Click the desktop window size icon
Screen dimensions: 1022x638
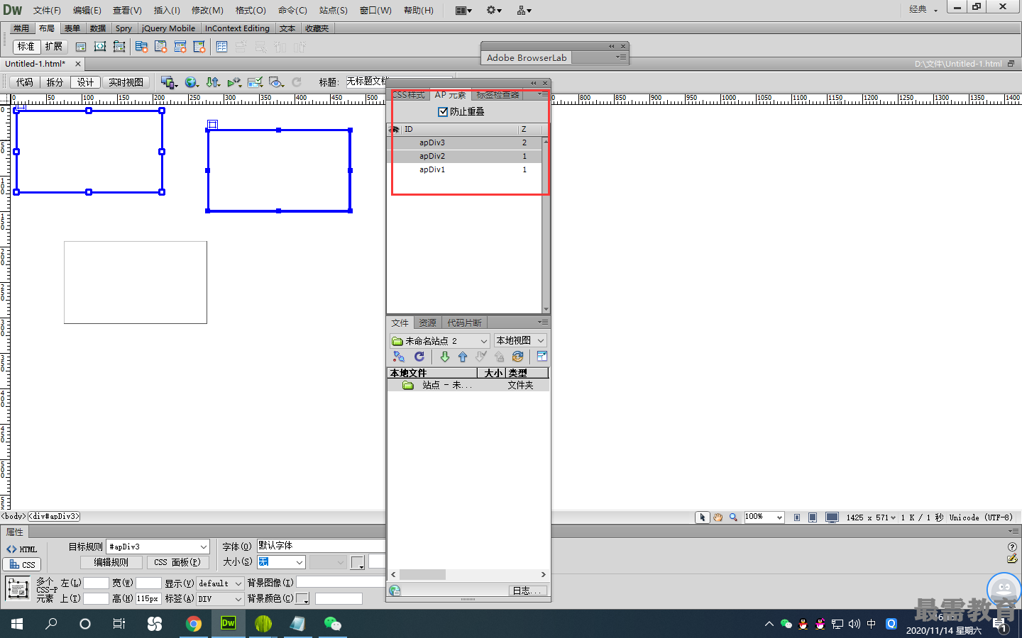tap(833, 517)
